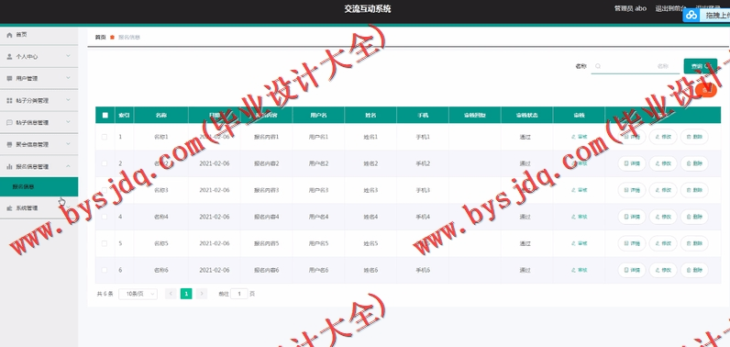Click the icon beside 用户管理

click(9, 79)
